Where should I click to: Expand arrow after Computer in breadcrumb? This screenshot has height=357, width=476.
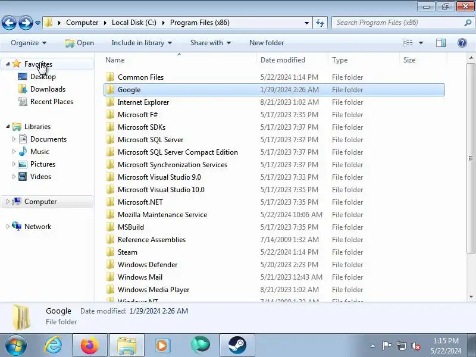(105, 23)
